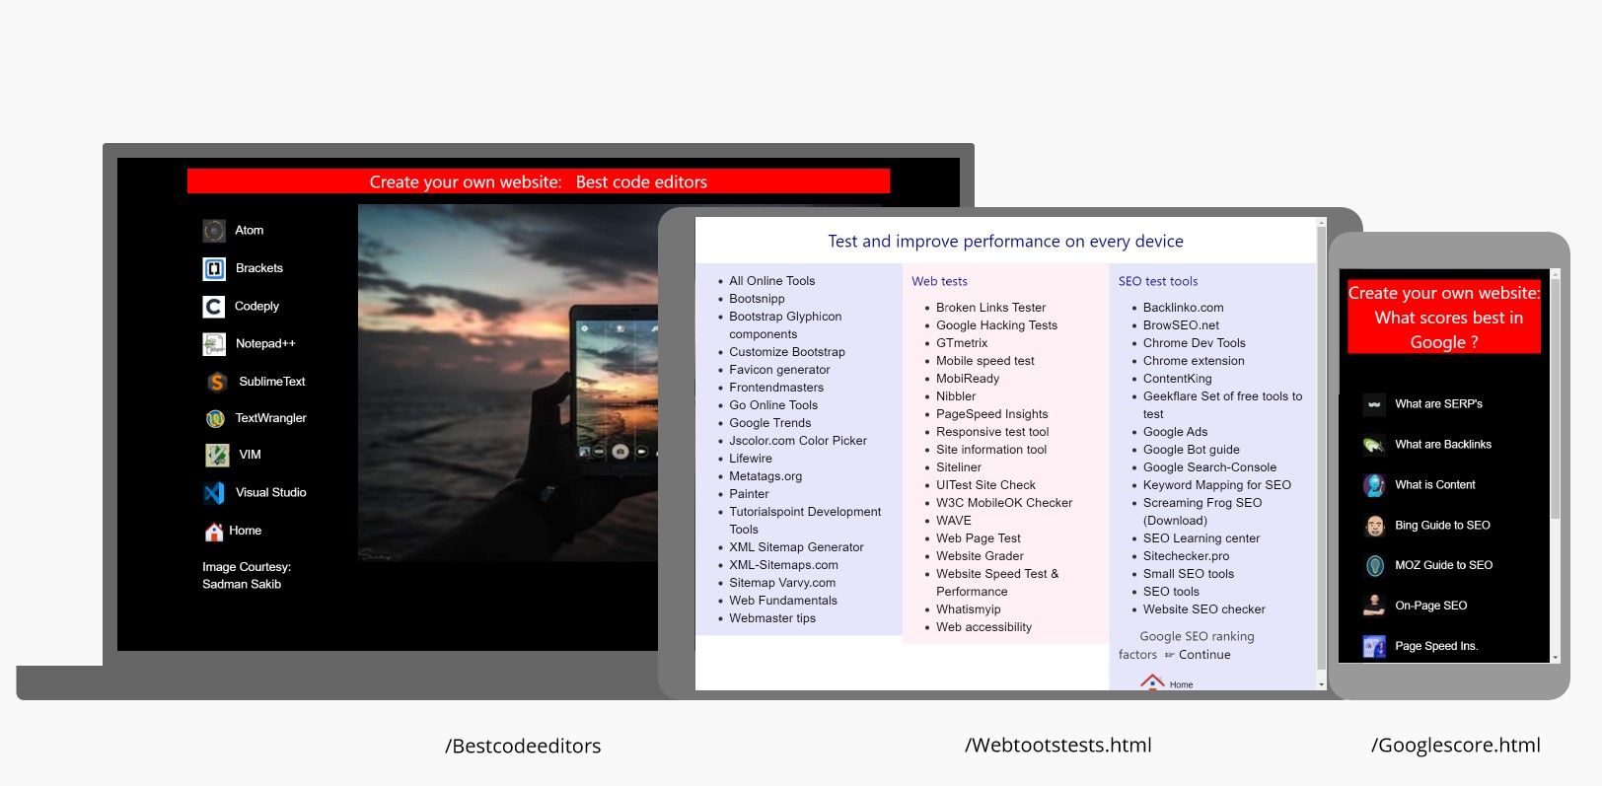Open the Atom link

tap(249, 230)
